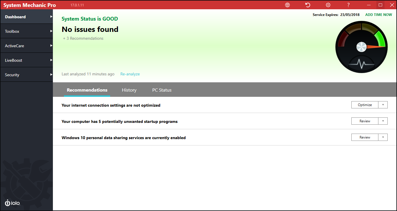The image size is (397, 211).
Task: Open the globe language icon
Action: click(287, 5)
